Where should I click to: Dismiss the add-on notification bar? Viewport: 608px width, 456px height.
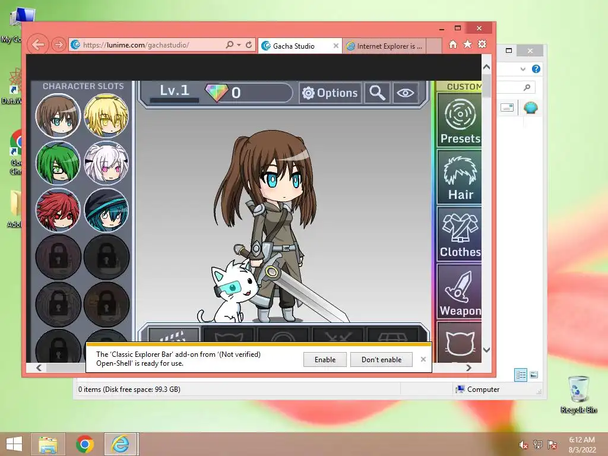[x=423, y=359]
